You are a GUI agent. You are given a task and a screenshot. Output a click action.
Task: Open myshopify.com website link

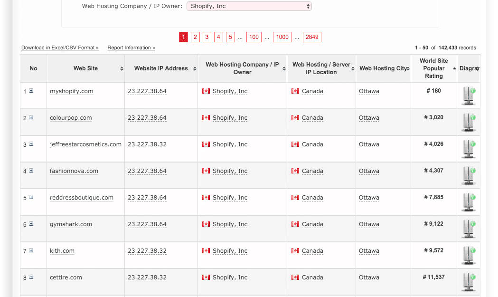[72, 91]
